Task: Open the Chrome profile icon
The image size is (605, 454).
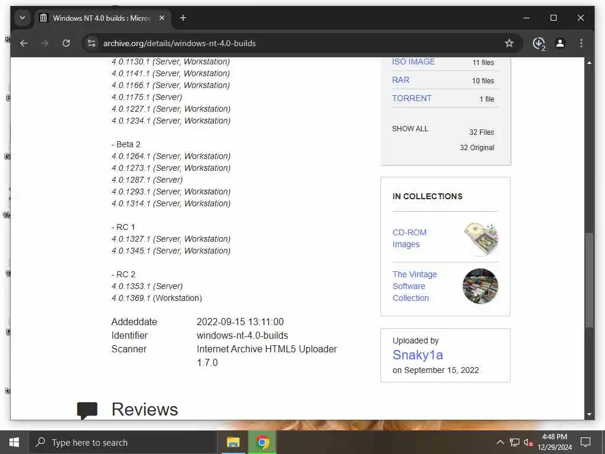Action: click(x=560, y=43)
